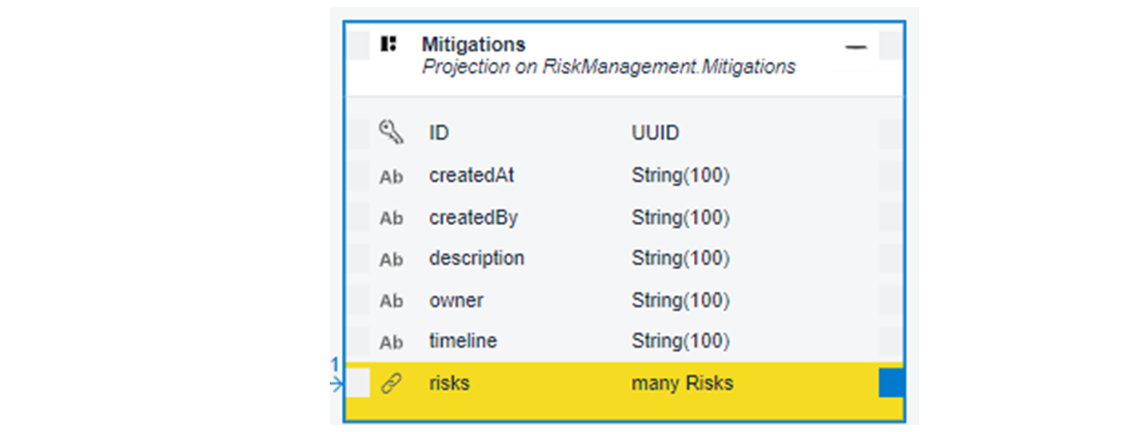
Task: Select the Mitigations entity title
Action: click(x=474, y=44)
